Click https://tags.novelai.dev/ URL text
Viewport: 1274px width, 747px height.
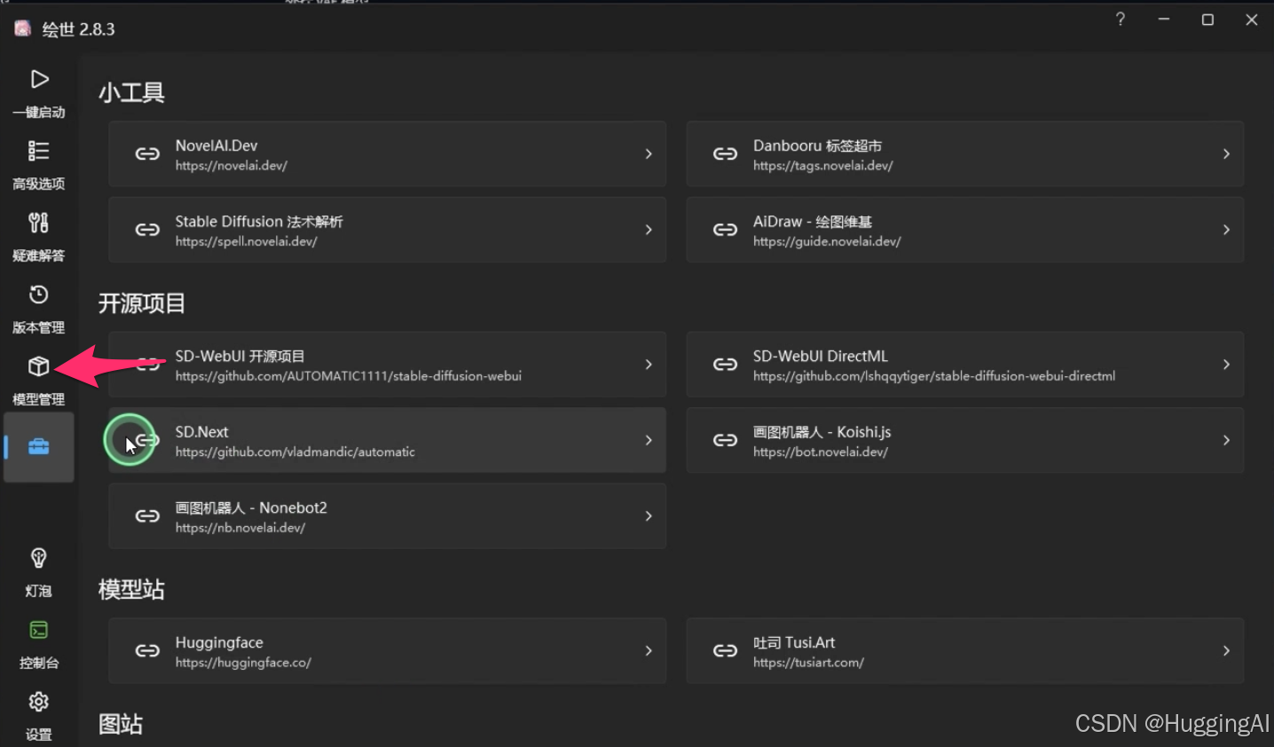coord(822,166)
